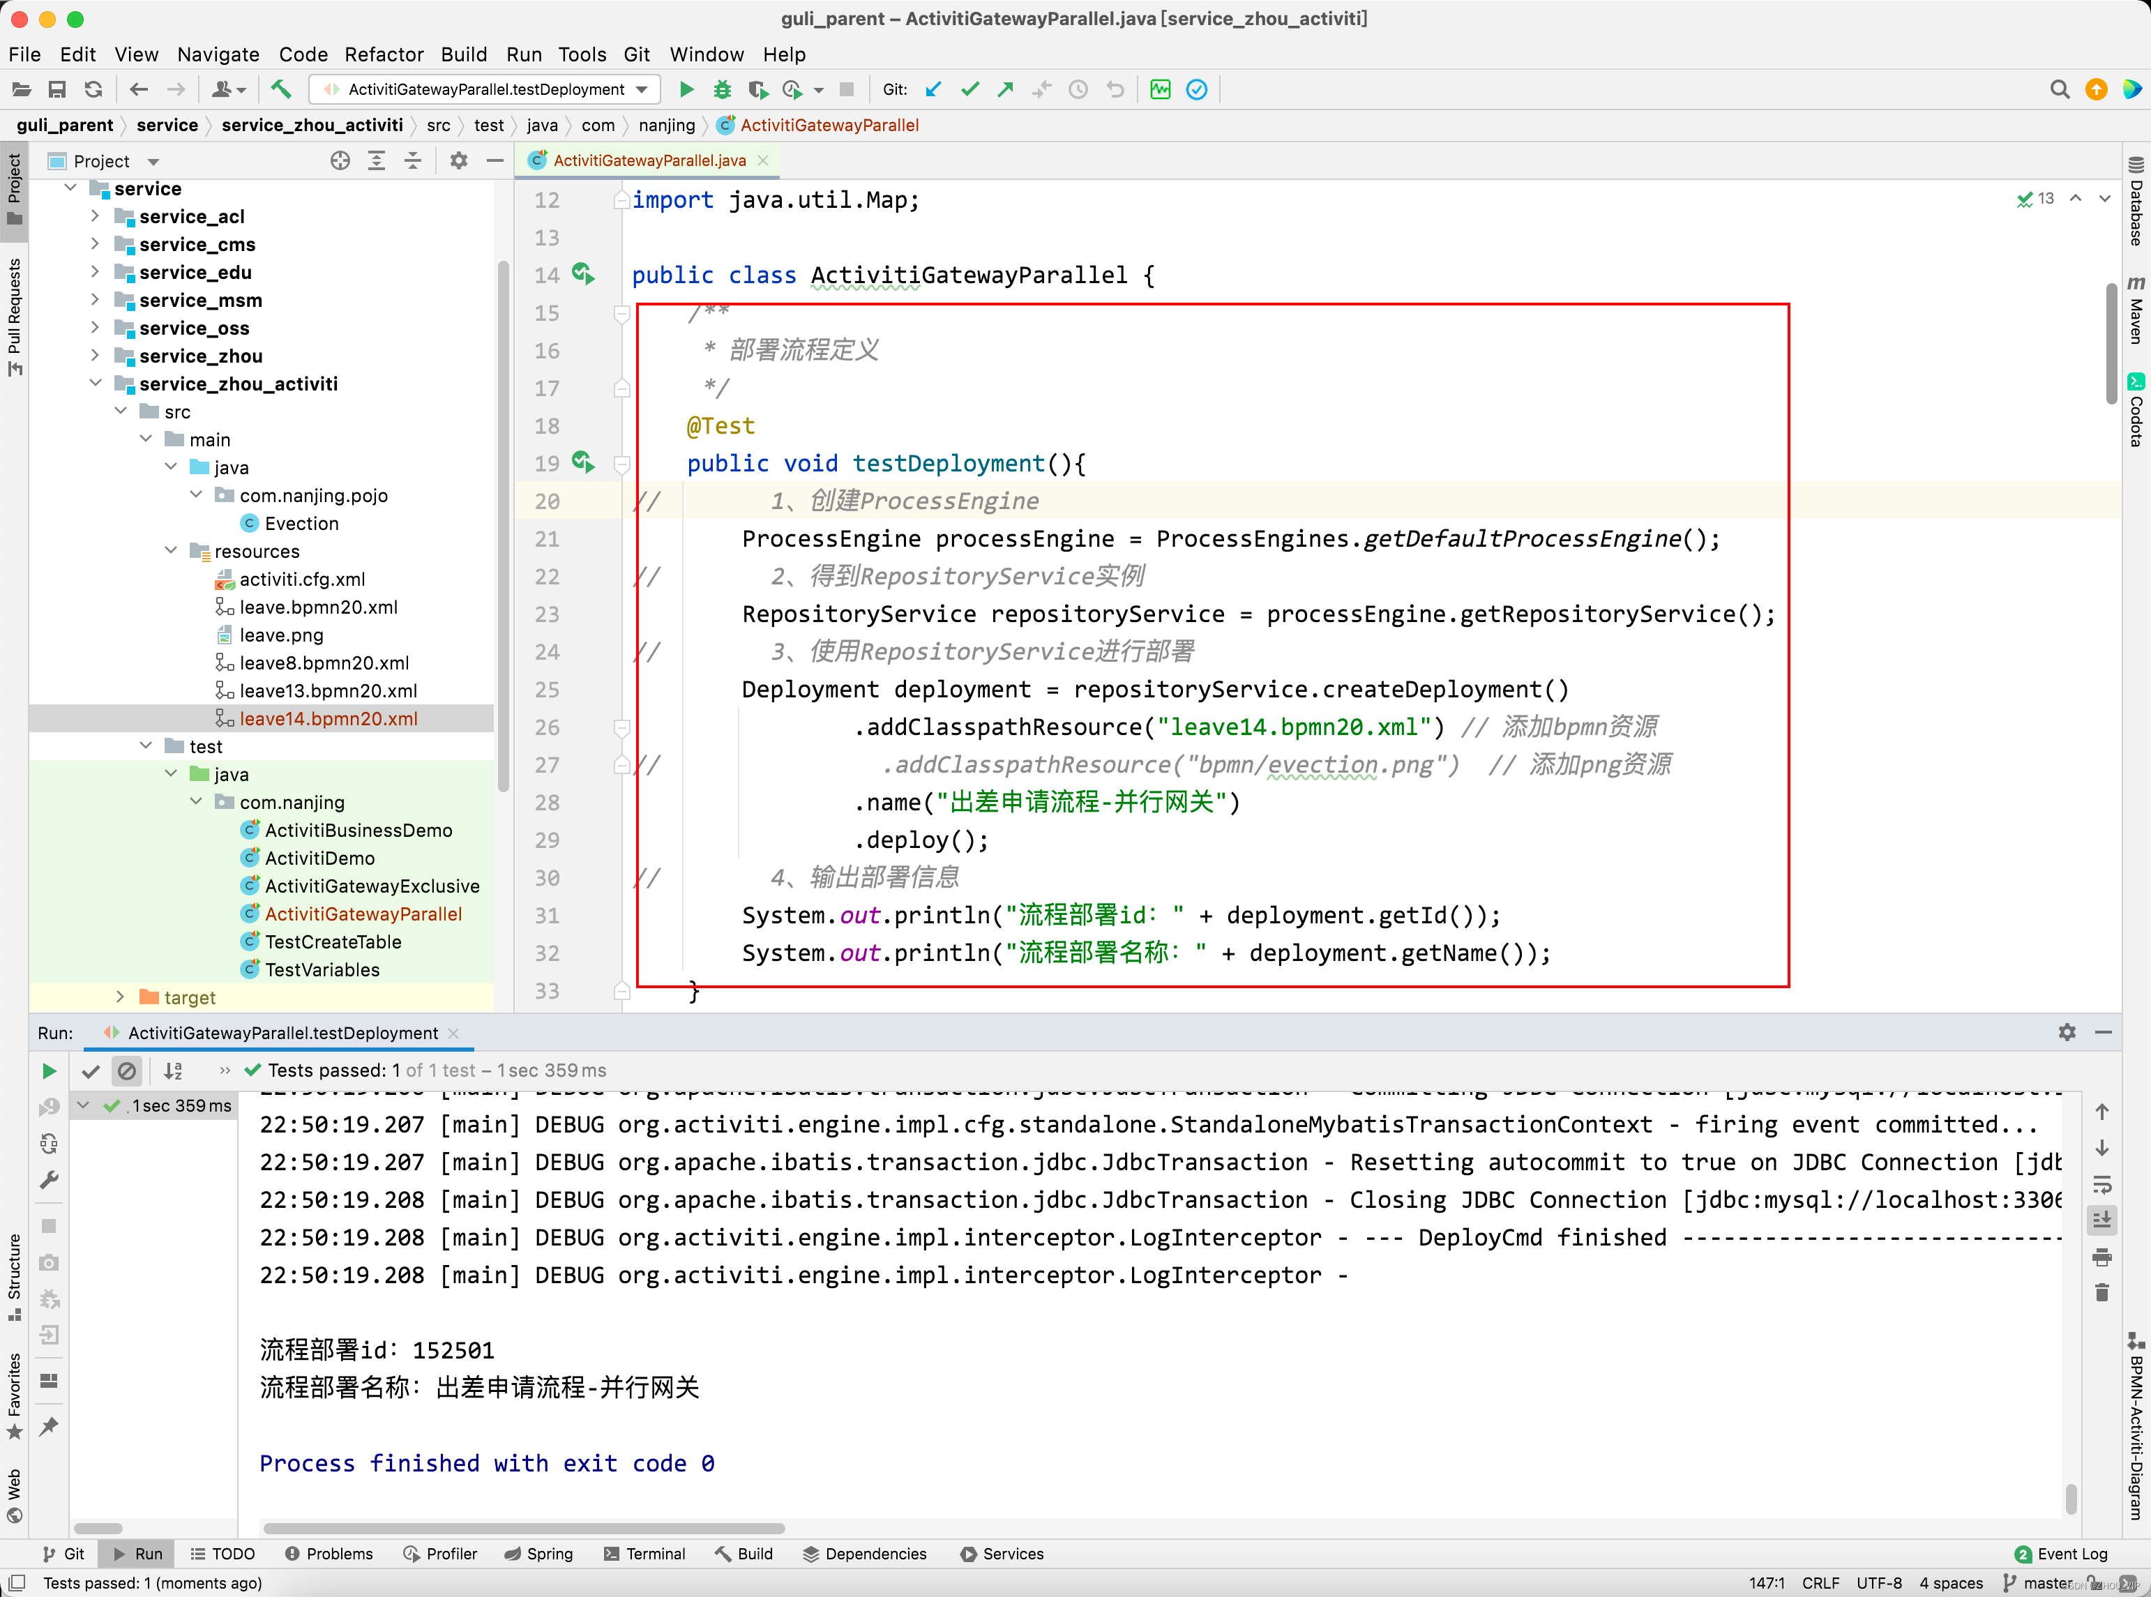Click Git update project arrow icon
Viewport: 2151px width, 1597px height.
coord(933,90)
